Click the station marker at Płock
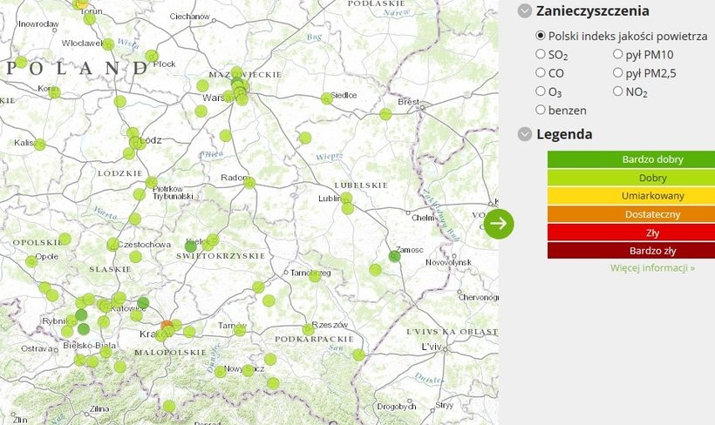The height and width of the screenshot is (425, 715). click(153, 57)
